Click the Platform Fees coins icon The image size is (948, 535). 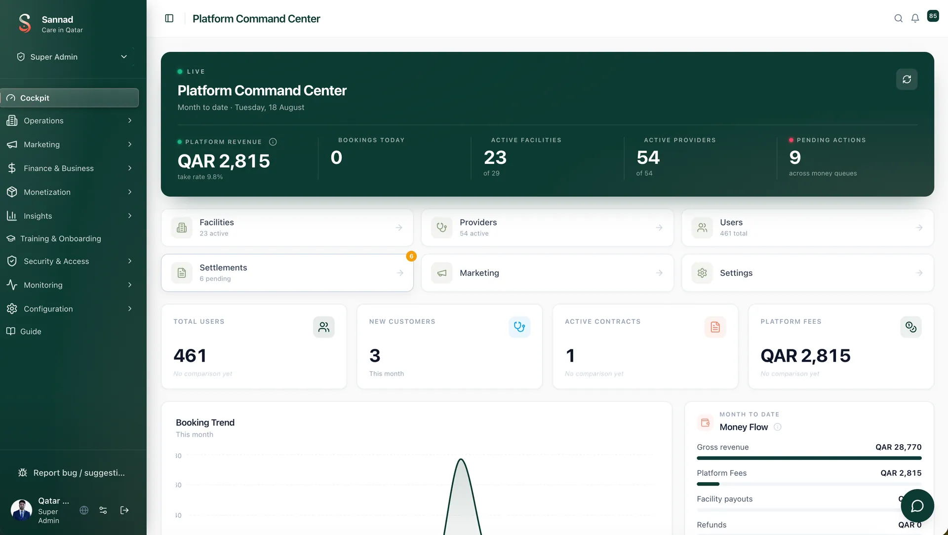(911, 327)
